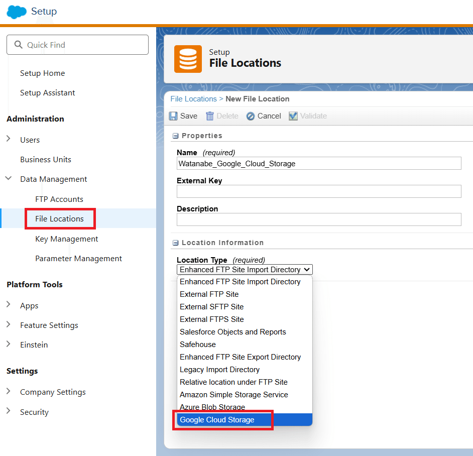
Task: Open the Location Type dropdown
Action: tap(245, 270)
